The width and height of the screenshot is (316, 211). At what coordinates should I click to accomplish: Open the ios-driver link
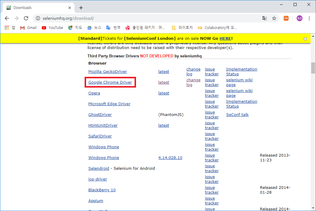[97, 179]
